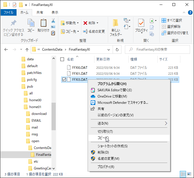The width and height of the screenshot is (194, 178).
Task: Click the Copy path icon
Action: tap(53, 27)
